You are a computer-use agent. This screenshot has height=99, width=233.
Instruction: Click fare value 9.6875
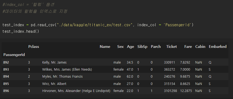(x=185, y=77)
